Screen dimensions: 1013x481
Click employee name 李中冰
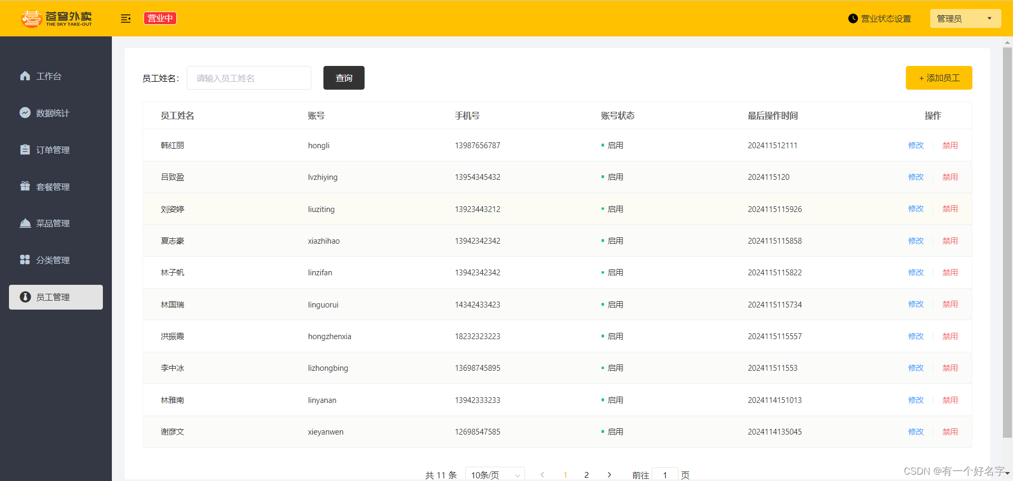tap(173, 368)
